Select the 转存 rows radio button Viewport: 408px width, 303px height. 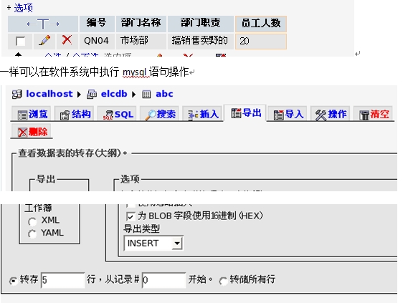[x=14, y=280]
